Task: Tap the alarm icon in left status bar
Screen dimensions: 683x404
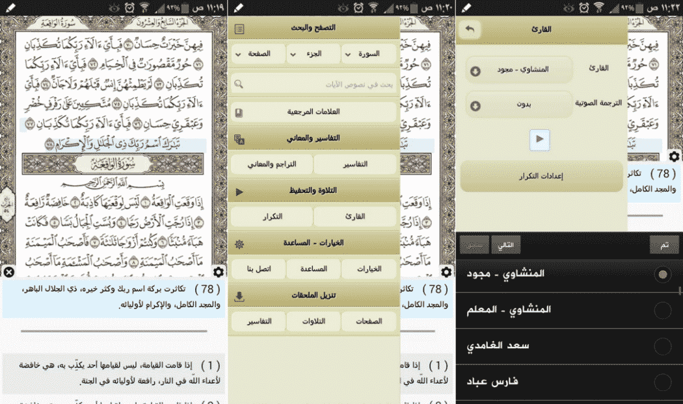Action: (x=129, y=7)
